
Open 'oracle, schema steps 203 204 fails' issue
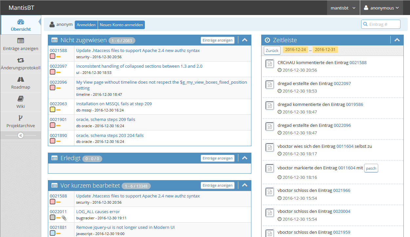click(x=110, y=135)
